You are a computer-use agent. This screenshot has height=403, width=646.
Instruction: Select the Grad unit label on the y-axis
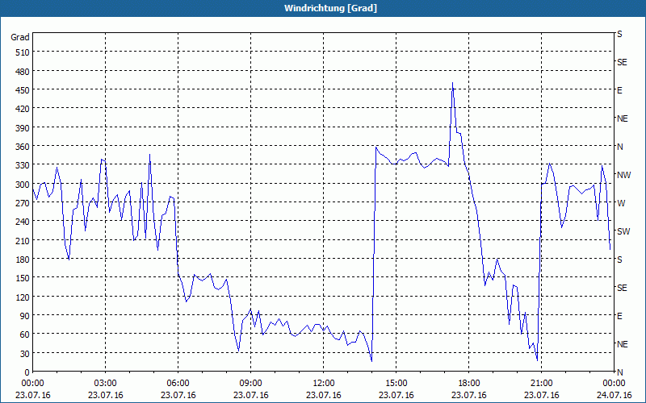[x=20, y=37]
